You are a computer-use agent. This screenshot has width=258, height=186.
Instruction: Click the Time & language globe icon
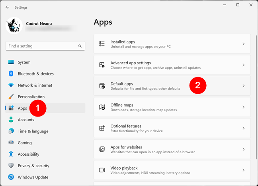pyautogui.click(x=11, y=131)
